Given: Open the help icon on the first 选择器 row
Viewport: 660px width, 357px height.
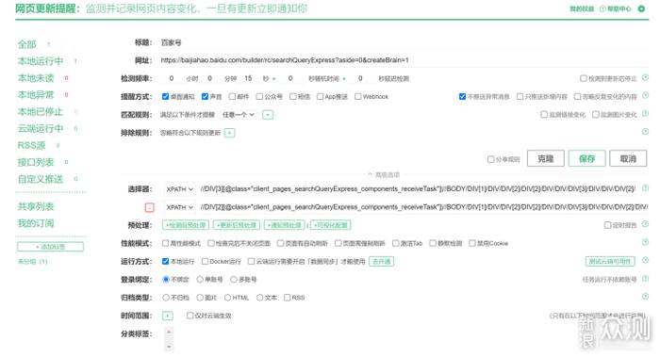Looking at the screenshot, I should click(645, 188).
